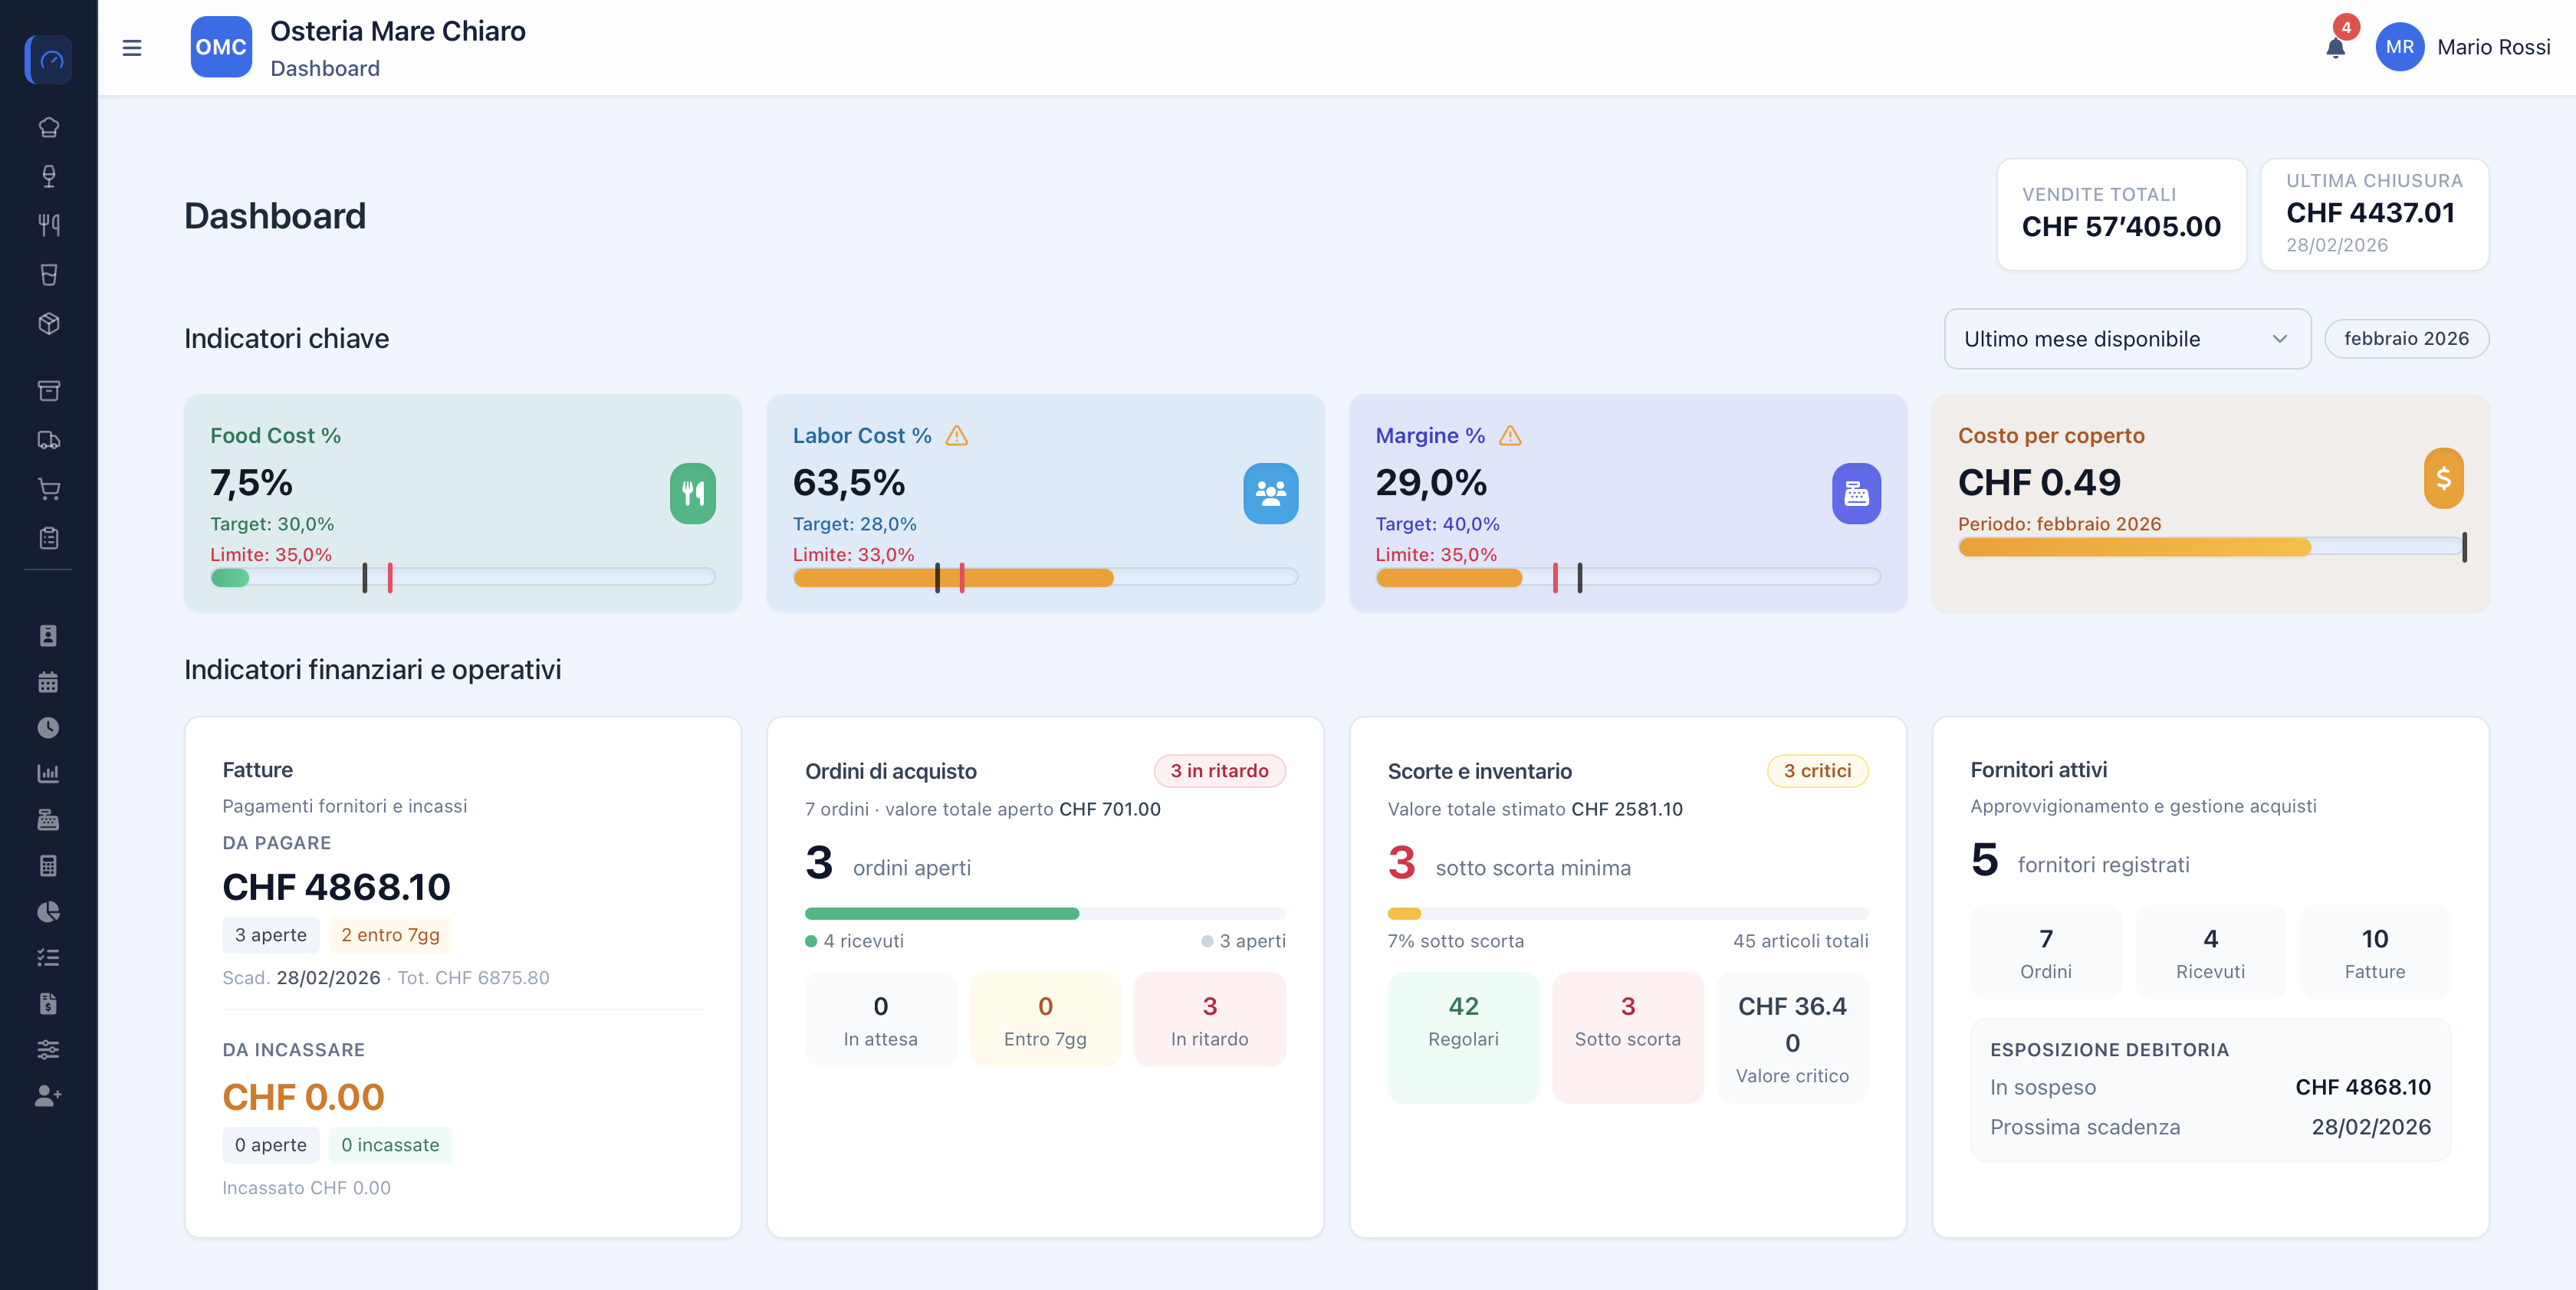Image resolution: width=2576 pixels, height=1290 pixels.
Task: Toggle the hamburger sidebar menu
Action: (132, 47)
